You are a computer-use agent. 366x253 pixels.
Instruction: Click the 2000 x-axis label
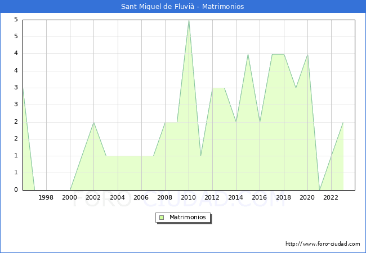(x=70, y=197)
